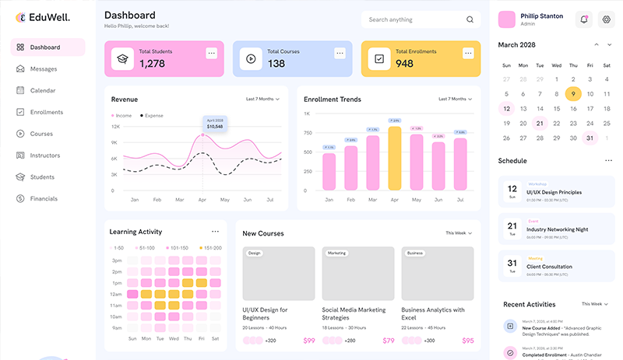Click the Total Students graduation cap icon
This screenshot has height=360, width=623.
point(123,58)
